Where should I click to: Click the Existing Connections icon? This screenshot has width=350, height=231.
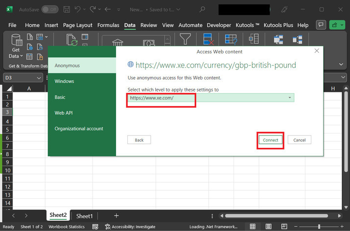[x=40, y=57]
